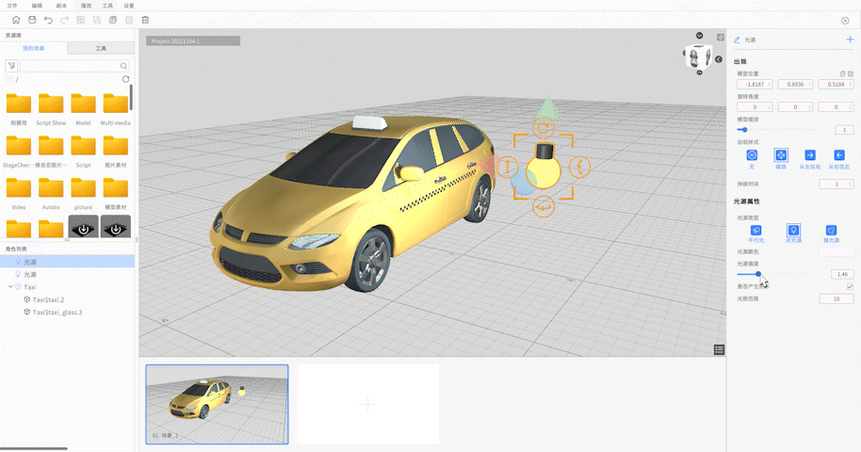This screenshot has width=861, height=452.
Task: Collapse the Taxi node in the role list
Action: (9, 286)
